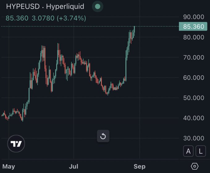Click the 50.000 price axis label
The height and width of the screenshot is (173, 210).
[x=194, y=98]
